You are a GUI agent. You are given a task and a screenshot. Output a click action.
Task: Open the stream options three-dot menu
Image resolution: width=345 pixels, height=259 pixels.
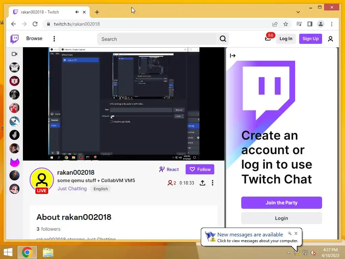point(213,183)
